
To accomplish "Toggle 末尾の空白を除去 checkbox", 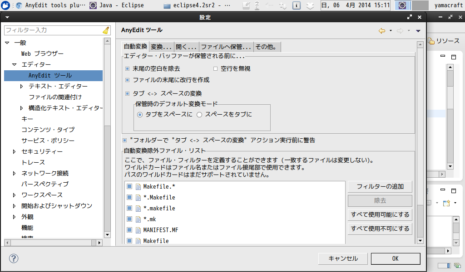I will click(x=128, y=68).
